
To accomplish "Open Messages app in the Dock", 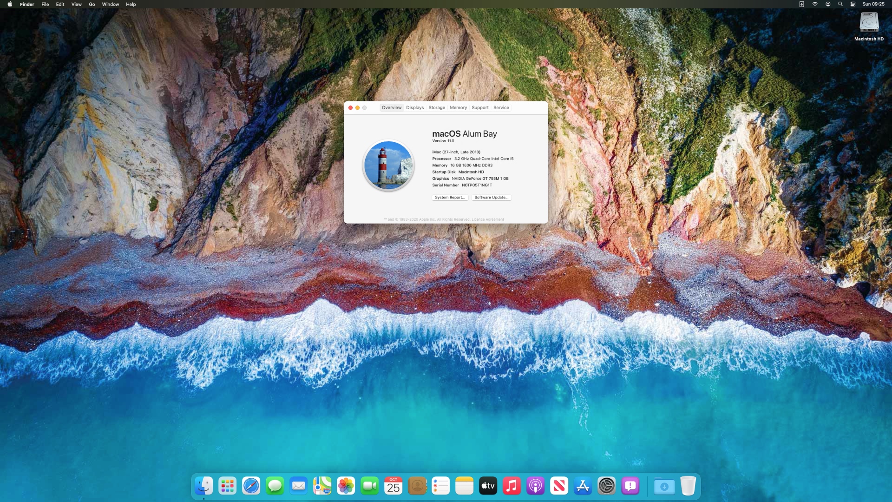I will (x=275, y=486).
